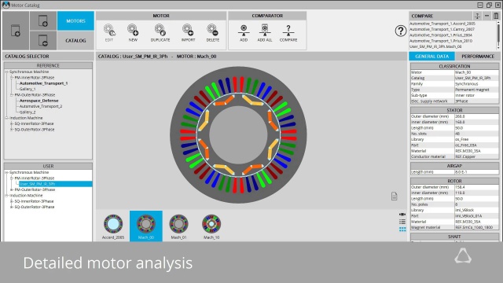The image size is (503, 283).
Task: Select the Mach_00 motor thumbnail
Action: (146, 226)
